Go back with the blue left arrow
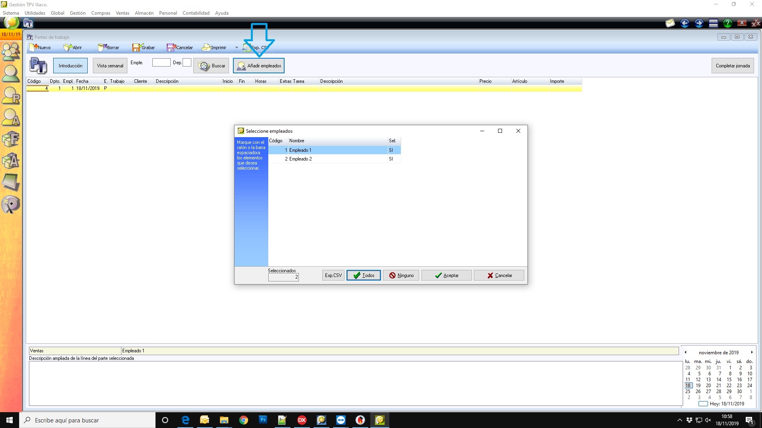Image resolution: width=762 pixels, height=428 pixels. click(x=685, y=23)
